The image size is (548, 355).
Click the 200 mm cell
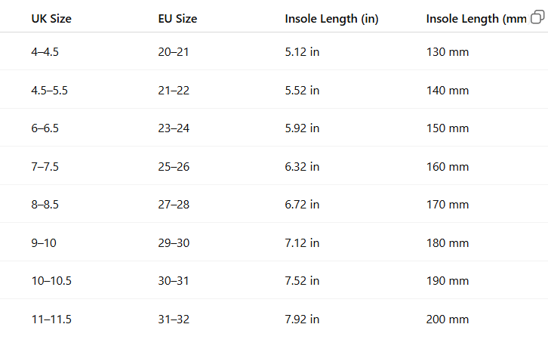click(448, 319)
